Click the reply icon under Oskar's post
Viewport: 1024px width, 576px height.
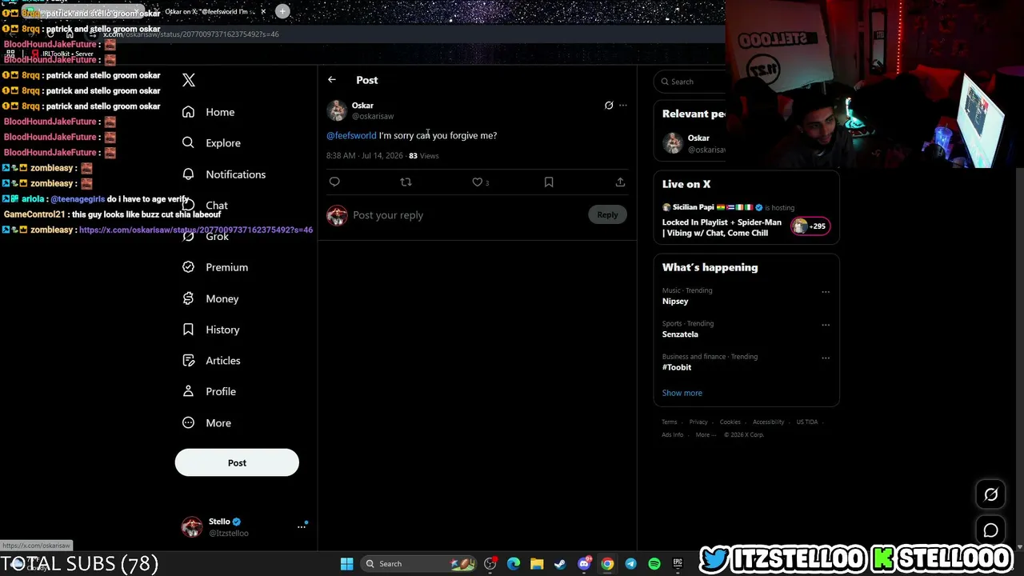(334, 182)
